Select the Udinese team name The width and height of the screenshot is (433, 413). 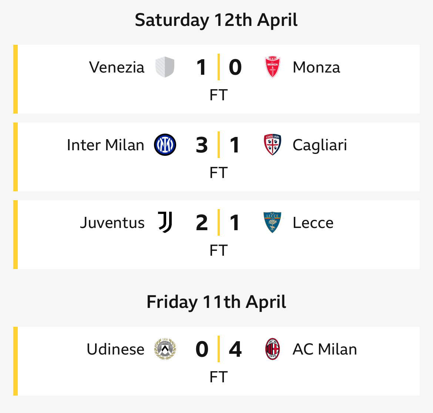(115, 349)
